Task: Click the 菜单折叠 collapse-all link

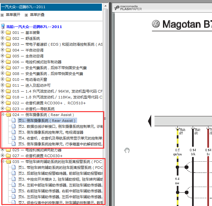Action: pyautogui.click(x=37, y=15)
